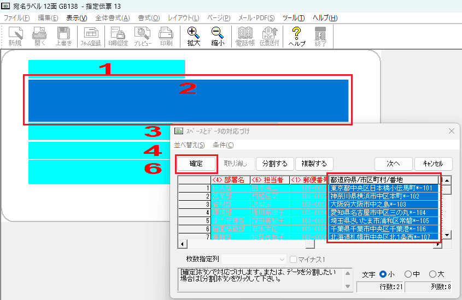This screenshot has width=462, height=300.
Task: Open the ページ(P) menu
Action: [x=219, y=18]
